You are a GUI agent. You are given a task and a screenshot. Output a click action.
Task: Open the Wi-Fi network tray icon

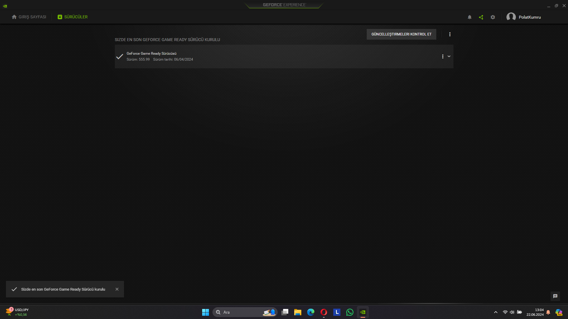click(505, 312)
